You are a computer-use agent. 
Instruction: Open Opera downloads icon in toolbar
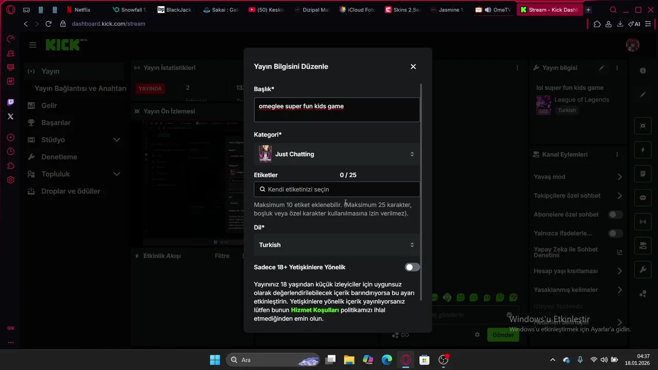[620, 24]
